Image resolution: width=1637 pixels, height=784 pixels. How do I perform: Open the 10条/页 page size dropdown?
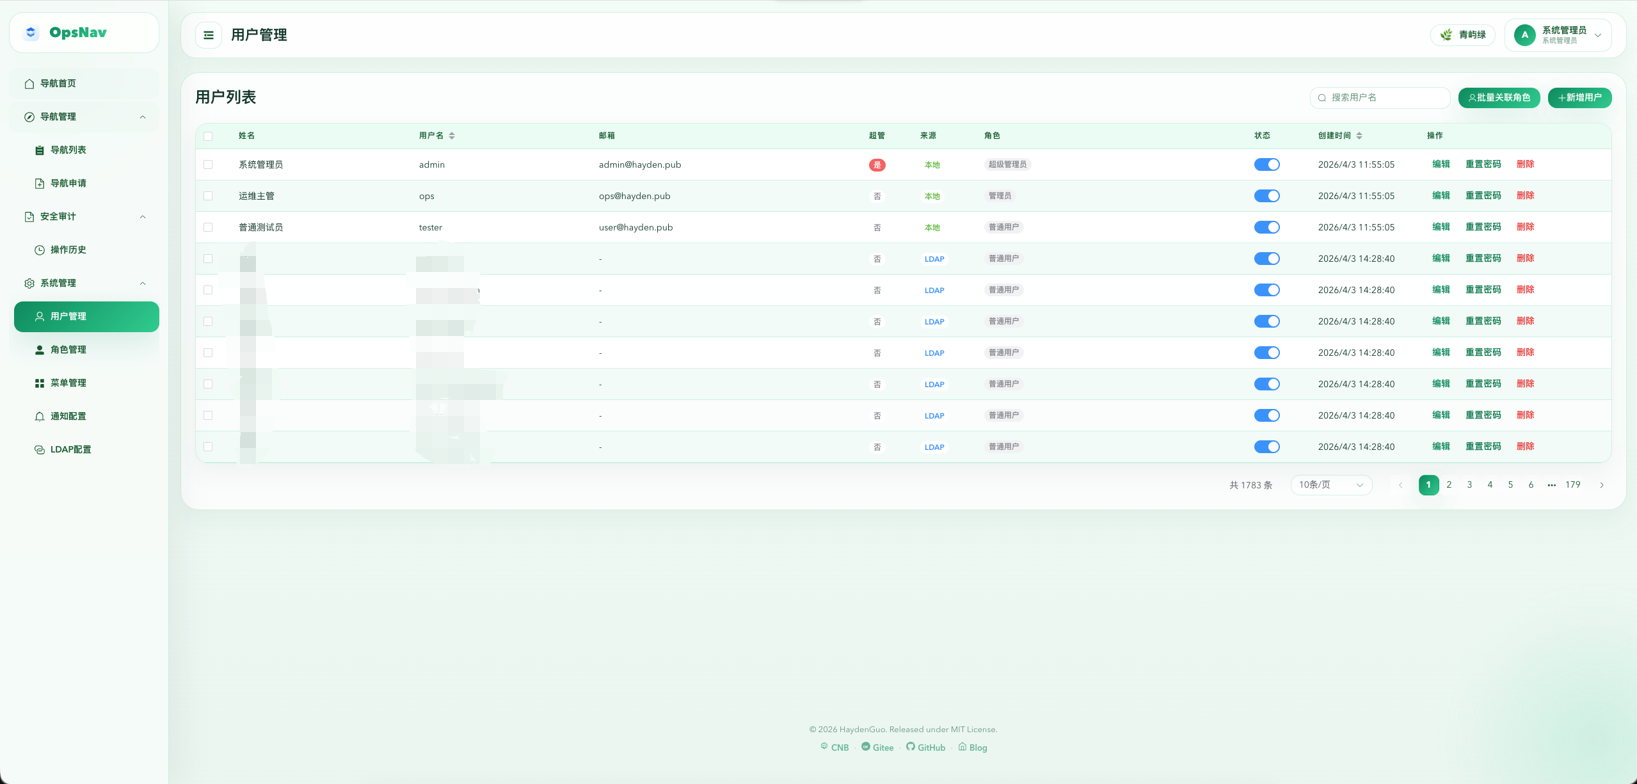pos(1331,485)
